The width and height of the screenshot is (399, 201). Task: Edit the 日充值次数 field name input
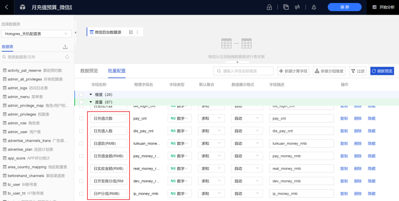[x=109, y=118]
